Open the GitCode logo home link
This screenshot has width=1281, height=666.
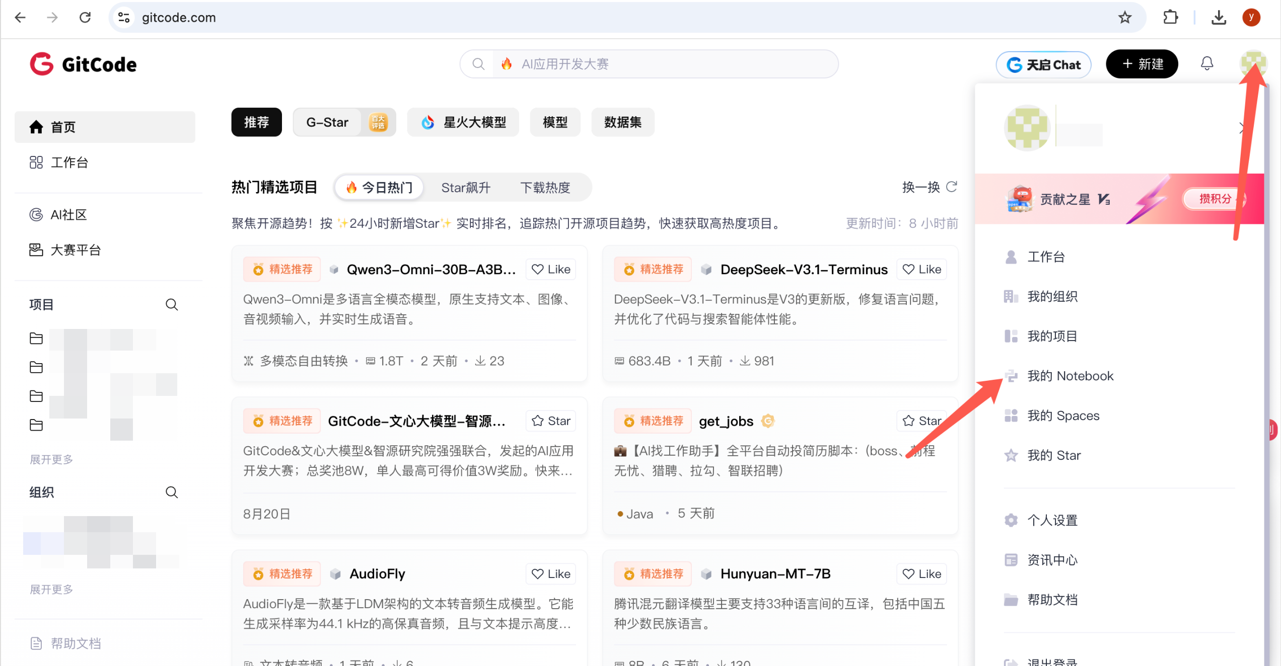[x=83, y=64]
